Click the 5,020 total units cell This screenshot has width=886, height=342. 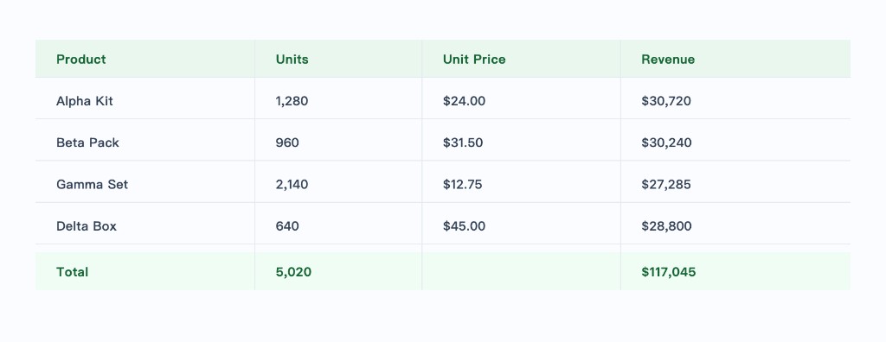pyautogui.click(x=338, y=271)
